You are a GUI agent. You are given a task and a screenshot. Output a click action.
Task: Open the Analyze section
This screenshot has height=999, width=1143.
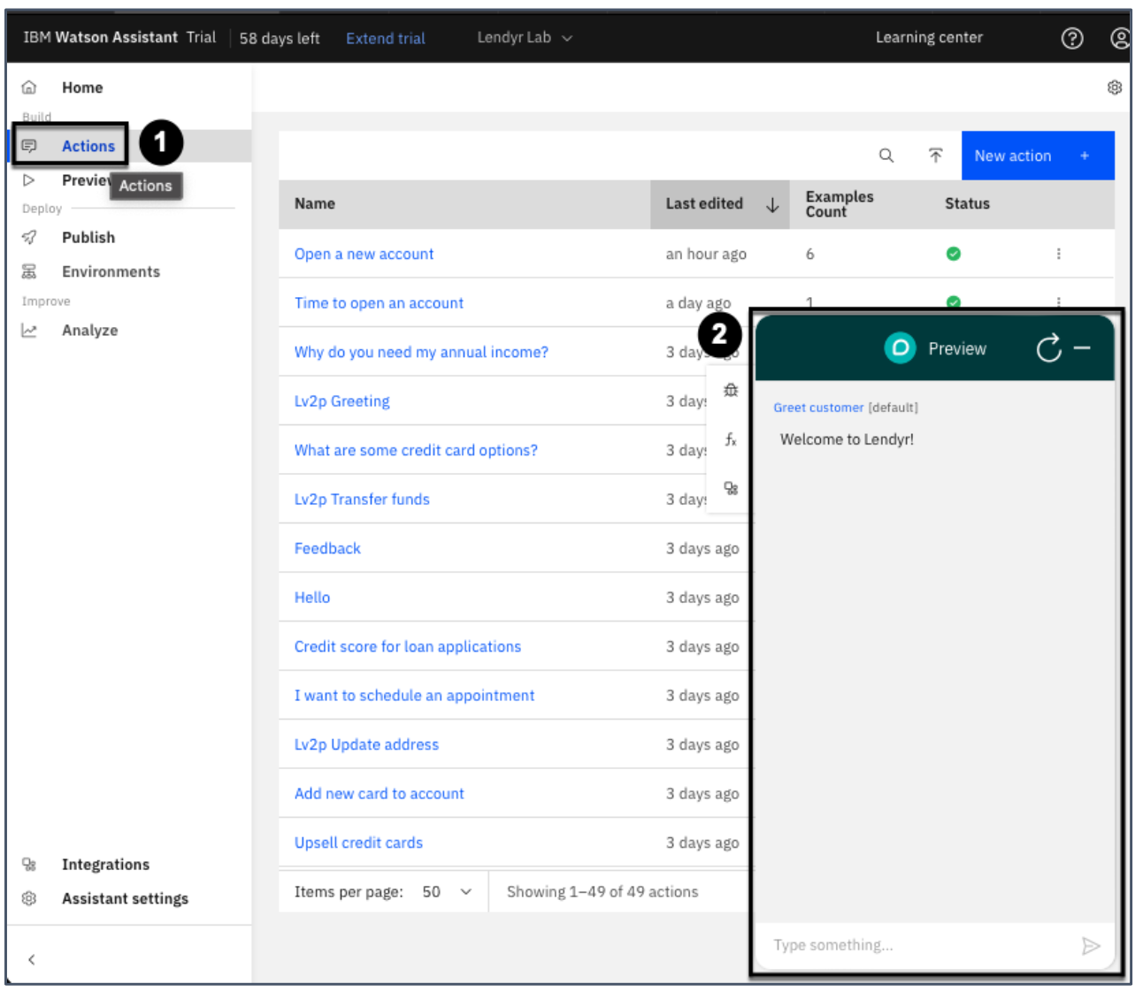[x=89, y=330]
